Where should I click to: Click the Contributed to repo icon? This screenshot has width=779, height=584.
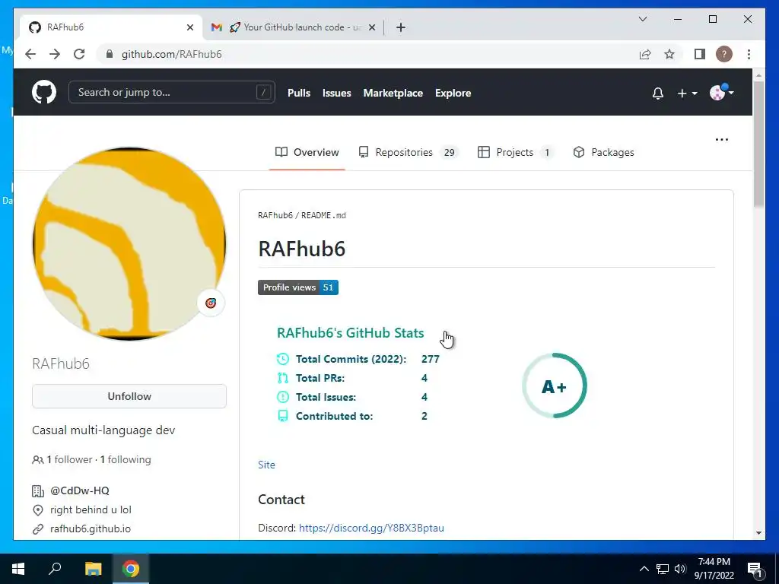coord(283,416)
